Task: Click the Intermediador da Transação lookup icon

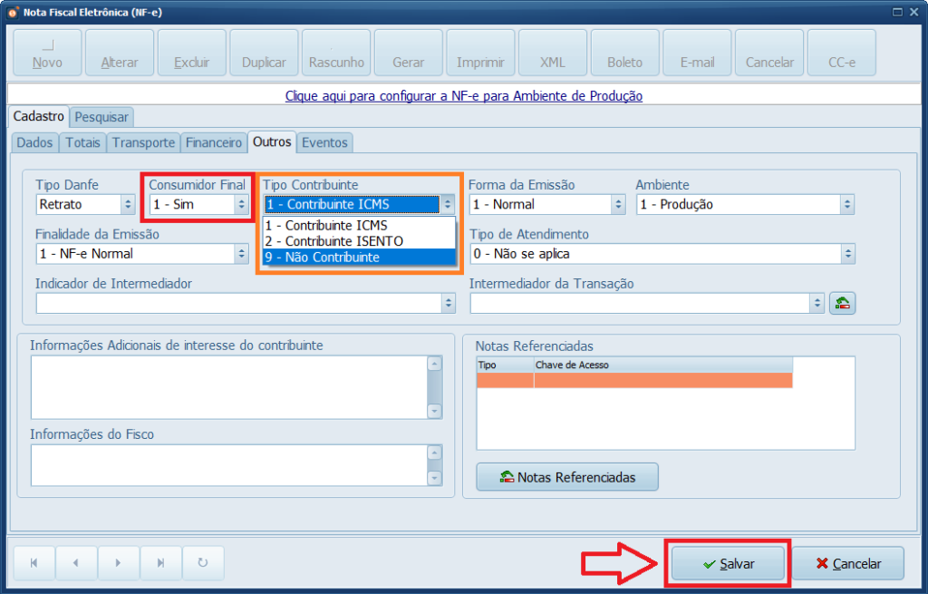Action: [x=843, y=304]
